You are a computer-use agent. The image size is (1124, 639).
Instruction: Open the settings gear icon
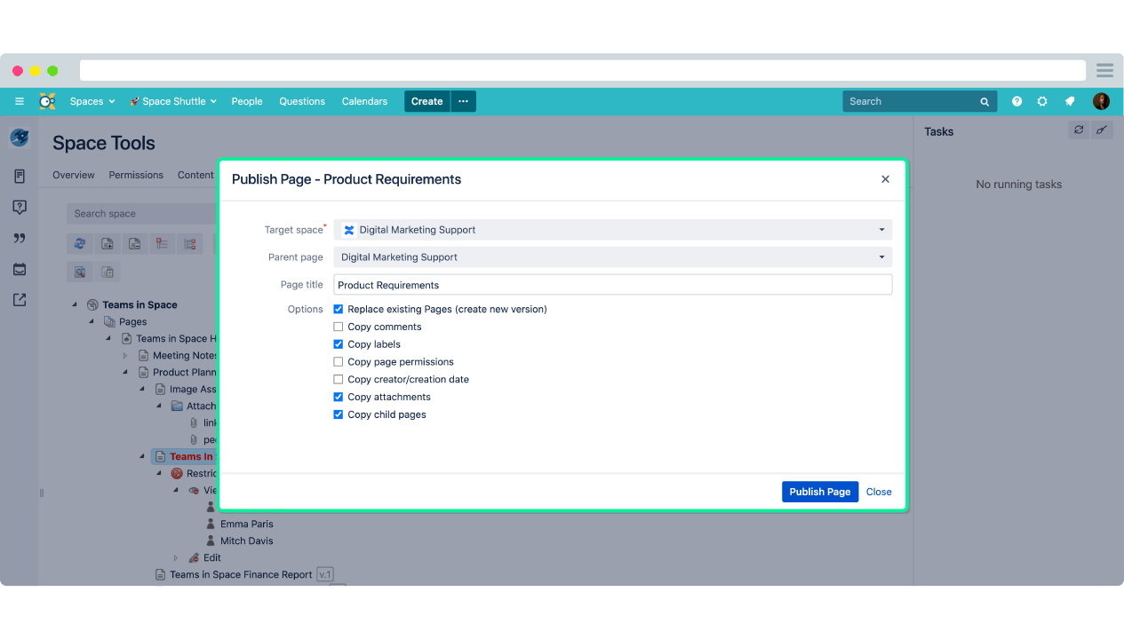[x=1042, y=101]
